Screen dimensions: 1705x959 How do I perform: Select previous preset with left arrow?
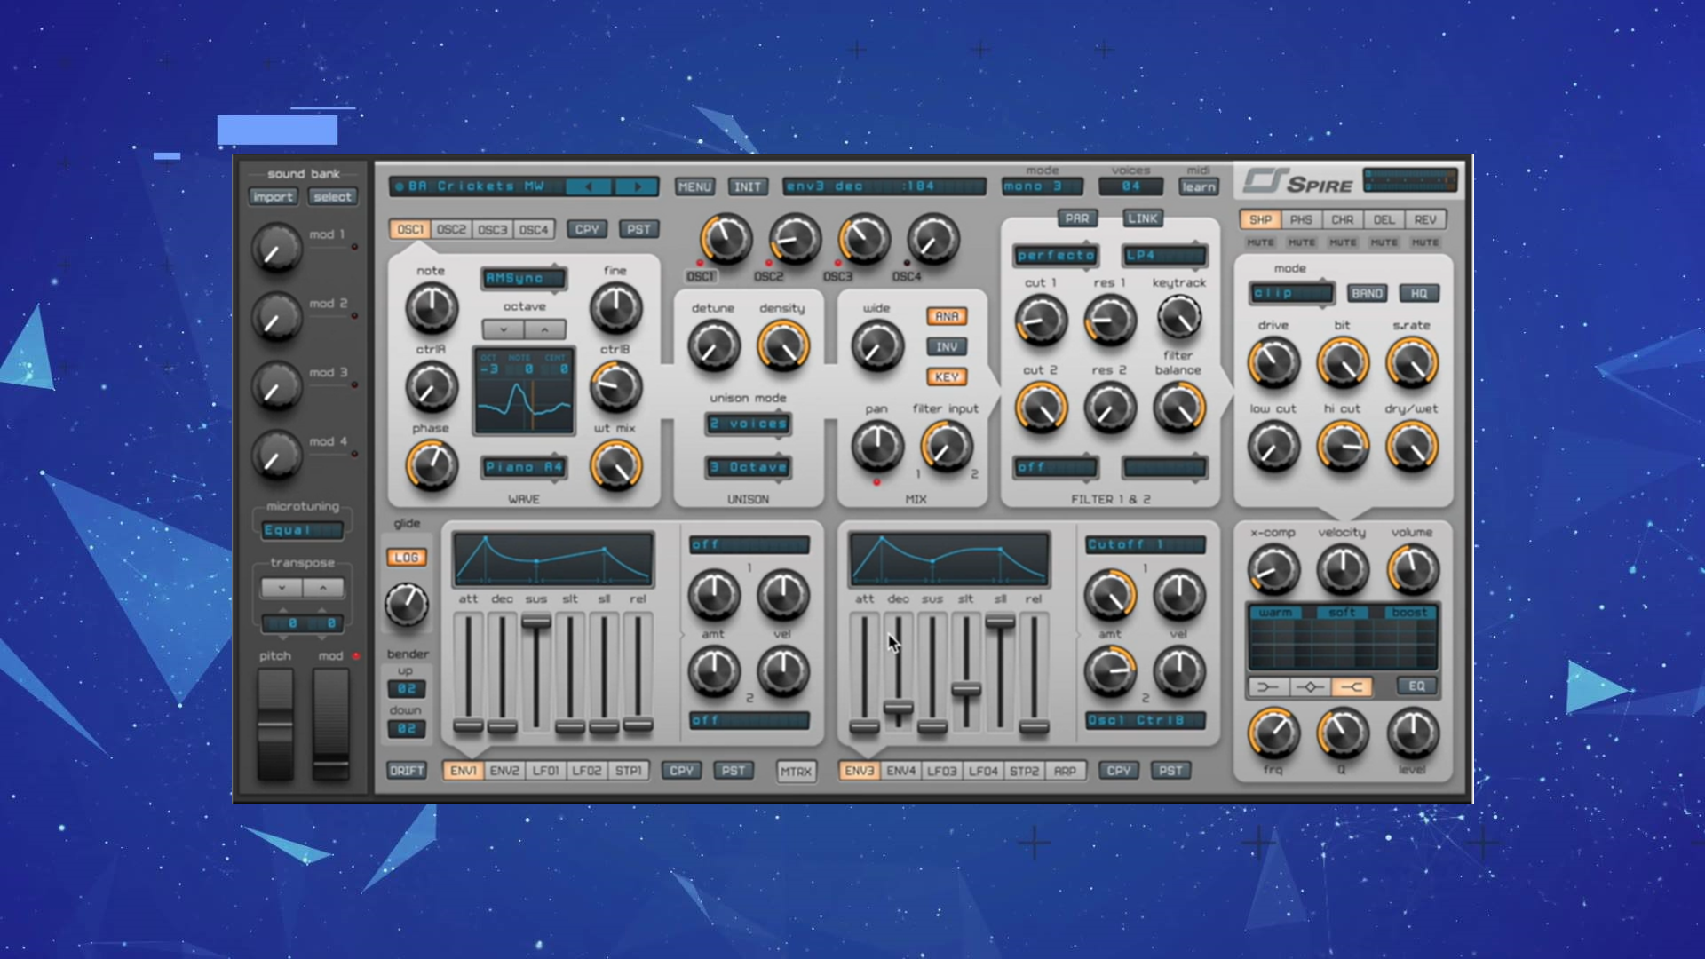(x=588, y=186)
